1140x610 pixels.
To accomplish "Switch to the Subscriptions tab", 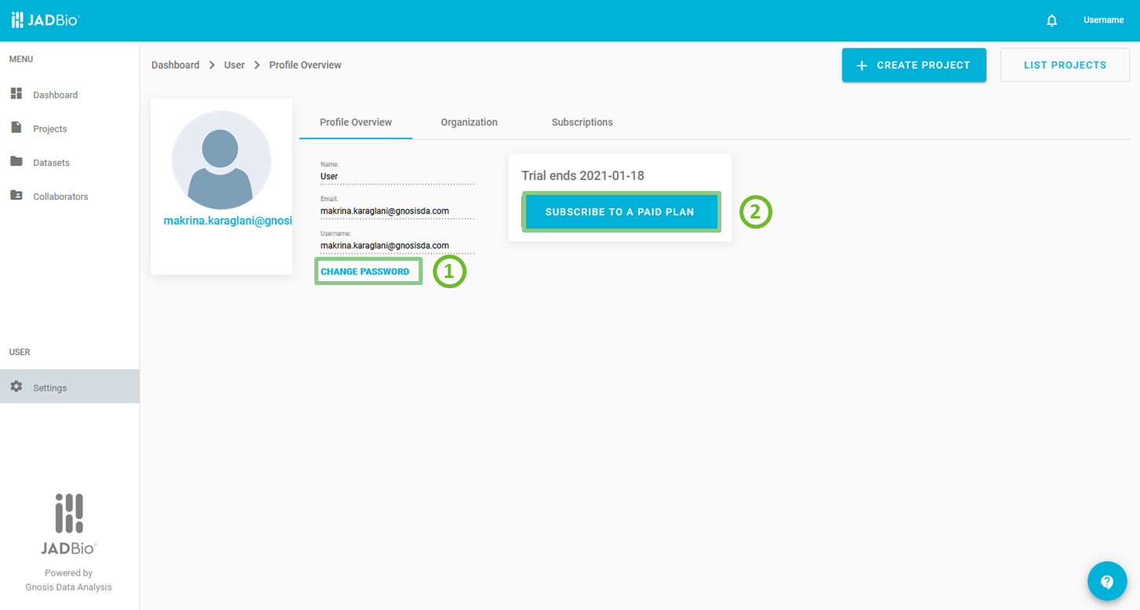I will tap(582, 122).
